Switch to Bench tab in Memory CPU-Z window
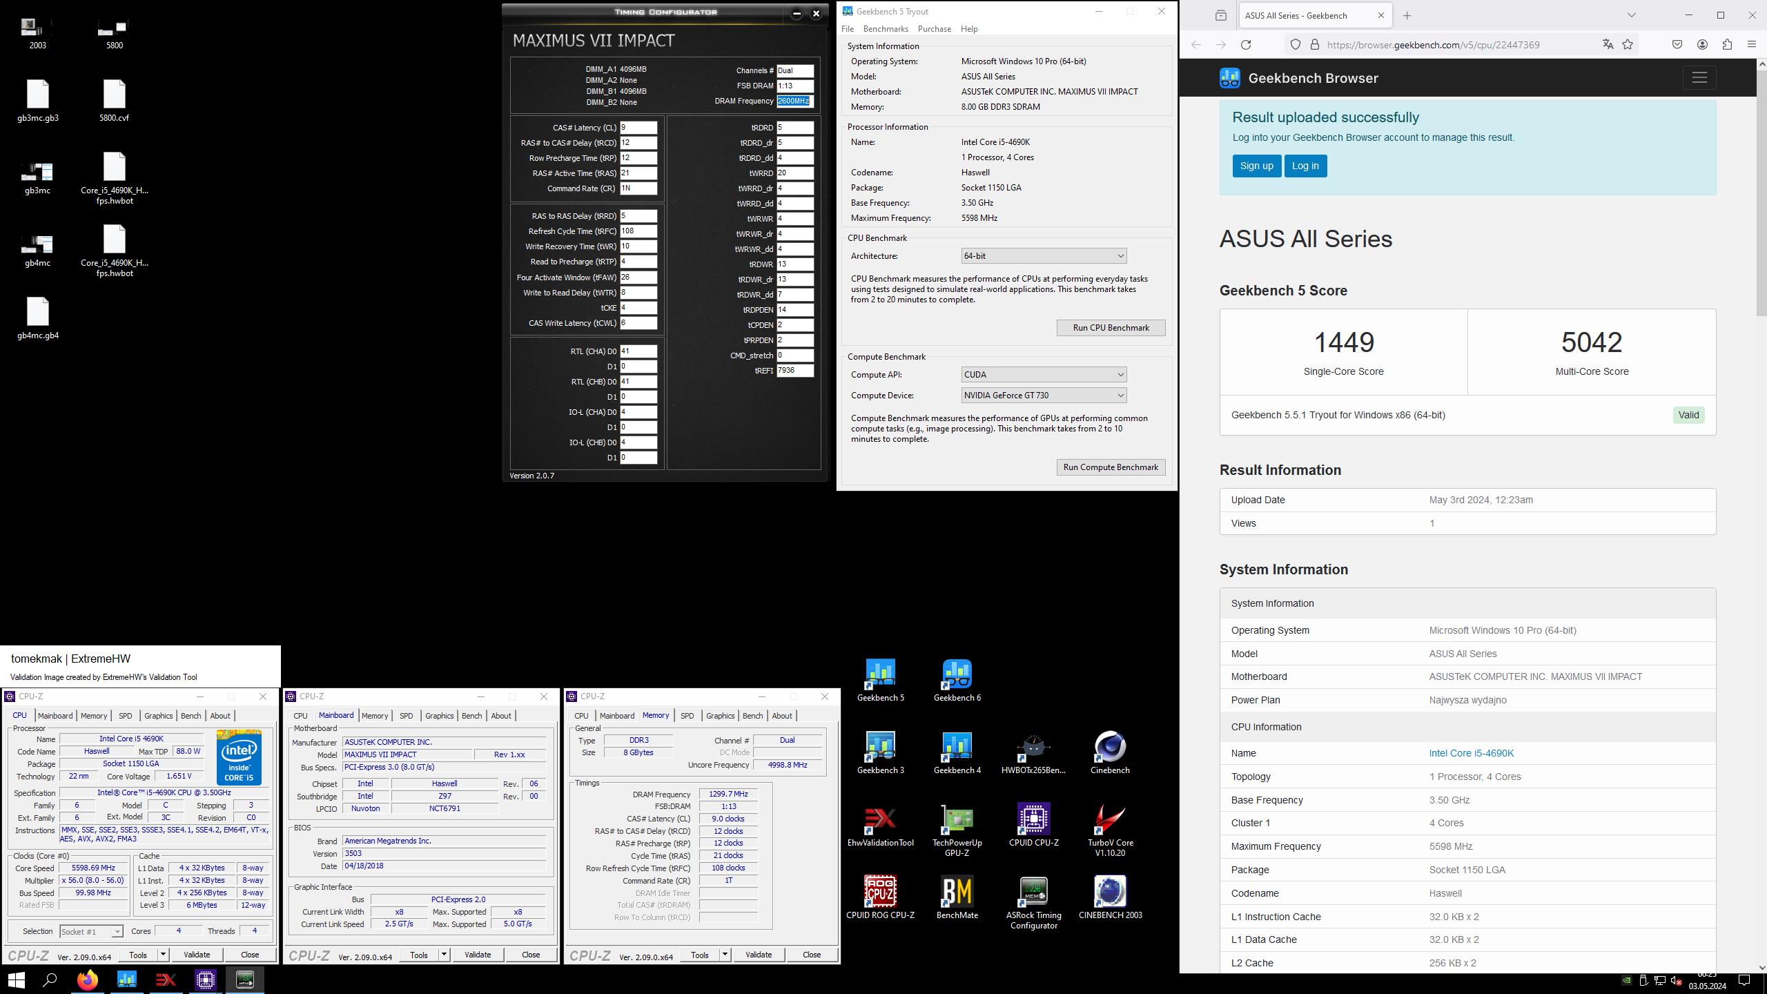 click(x=752, y=716)
